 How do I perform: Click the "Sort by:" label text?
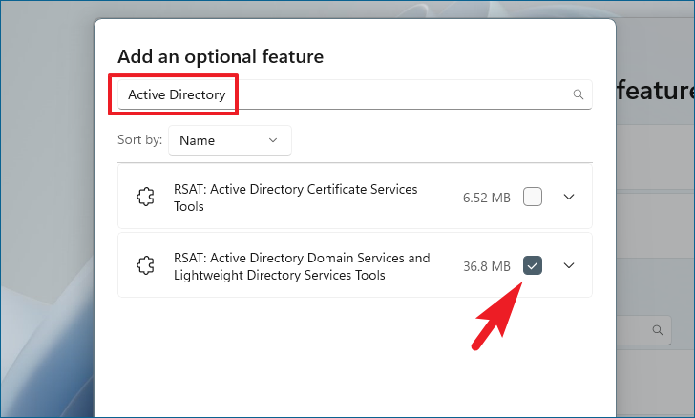(x=139, y=140)
